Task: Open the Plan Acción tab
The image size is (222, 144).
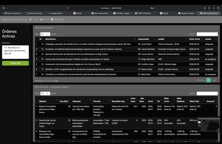Action: click(57, 19)
